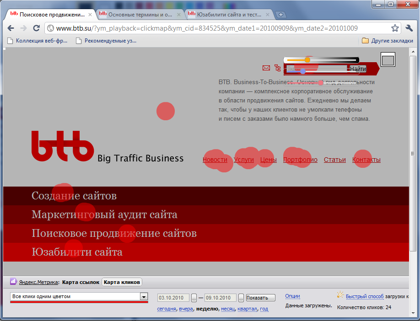Select the вчера period link
Screen dimensions: 420x321
(186, 309)
